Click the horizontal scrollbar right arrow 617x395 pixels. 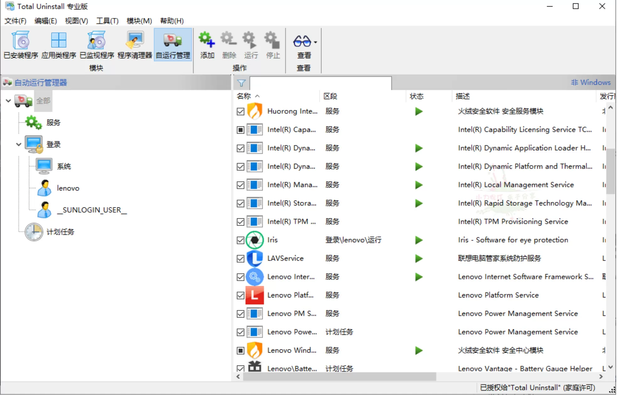click(x=601, y=377)
